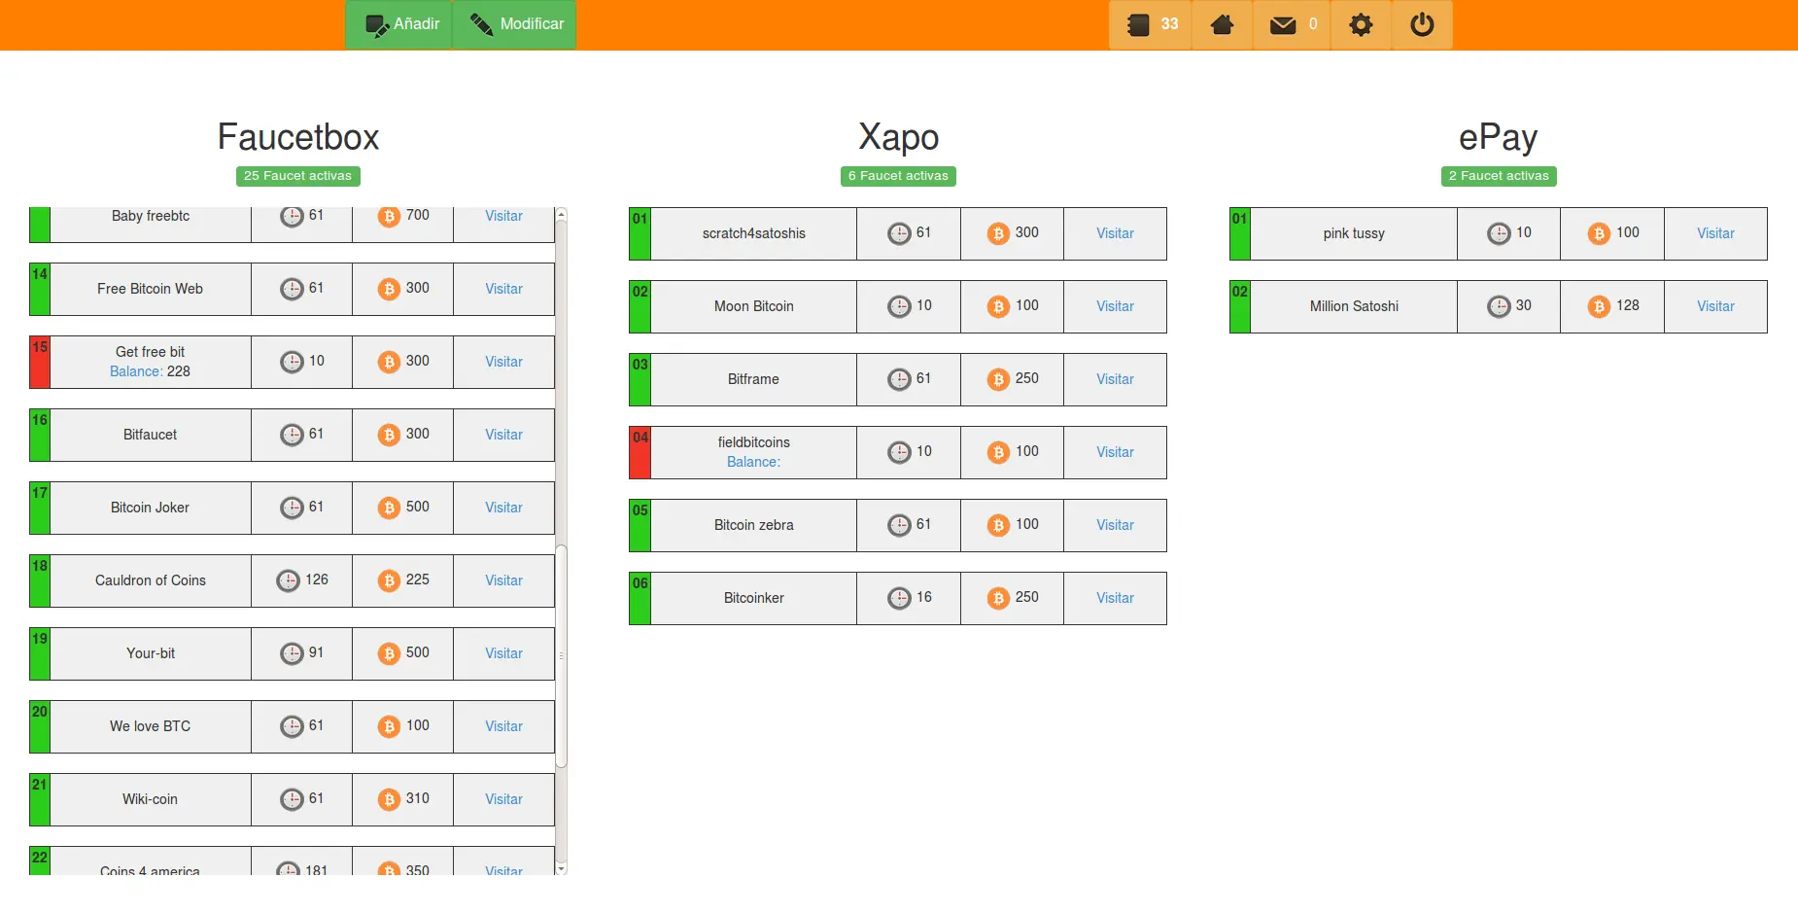Open the settings gear icon

pos(1362,24)
